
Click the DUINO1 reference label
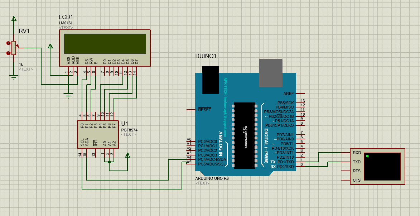pos(205,56)
